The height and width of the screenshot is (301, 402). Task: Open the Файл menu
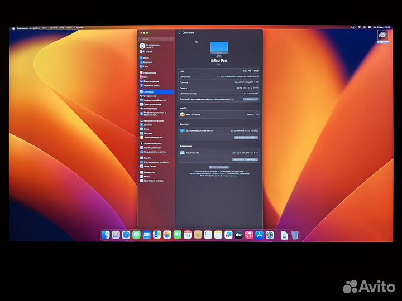[x=45, y=28]
